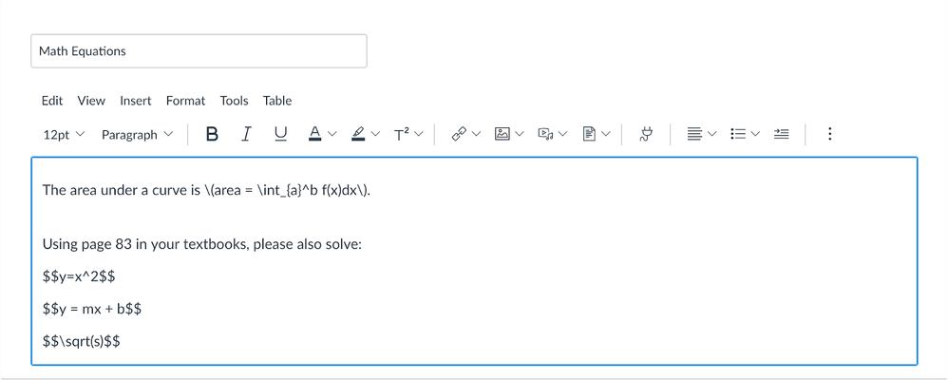Click the document insert icon
Viewport: 948px width, 380px height.
coord(590,134)
